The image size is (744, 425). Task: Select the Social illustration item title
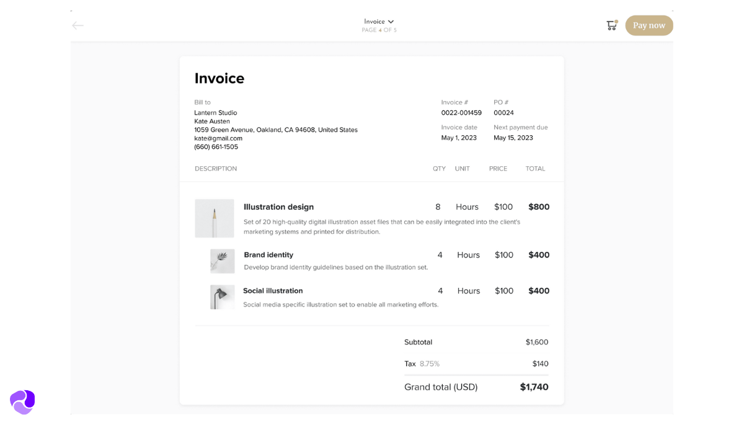tap(273, 291)
